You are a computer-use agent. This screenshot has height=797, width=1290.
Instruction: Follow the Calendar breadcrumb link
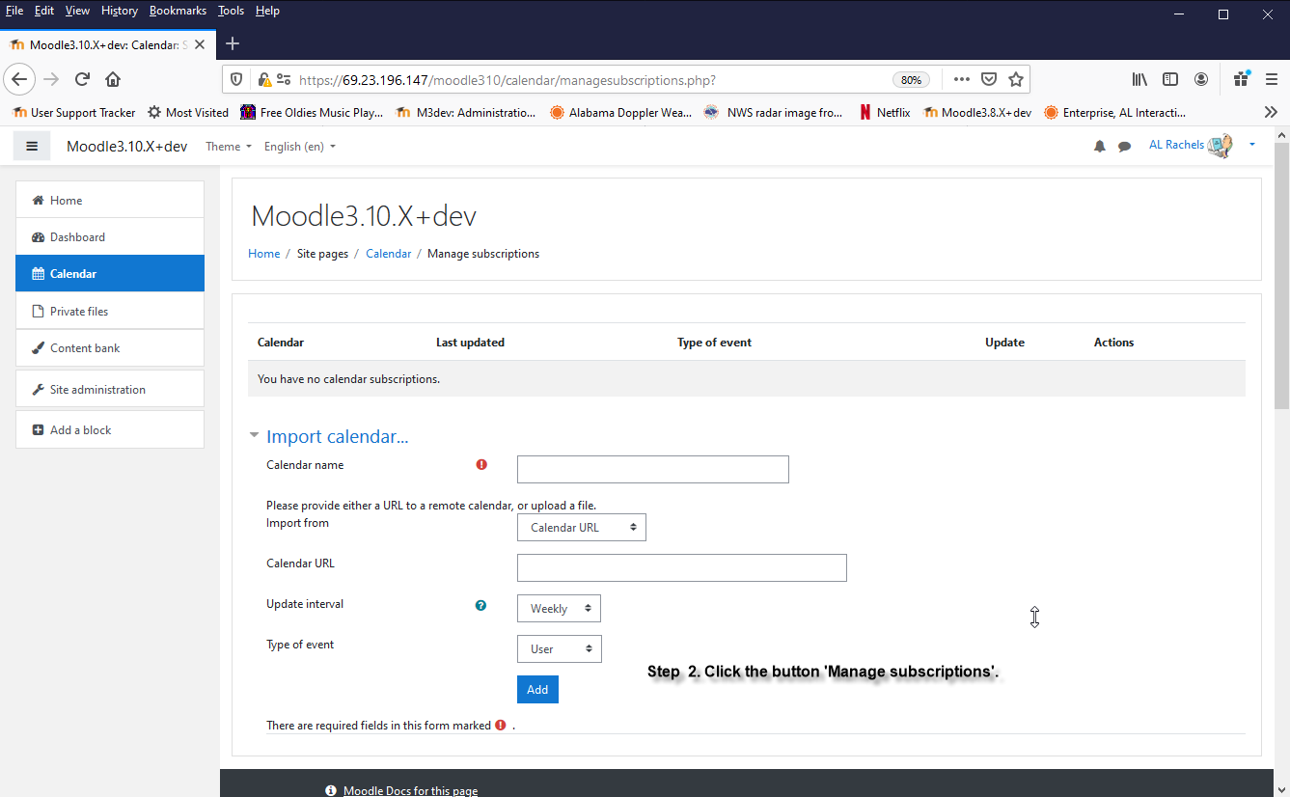(388, 254)
